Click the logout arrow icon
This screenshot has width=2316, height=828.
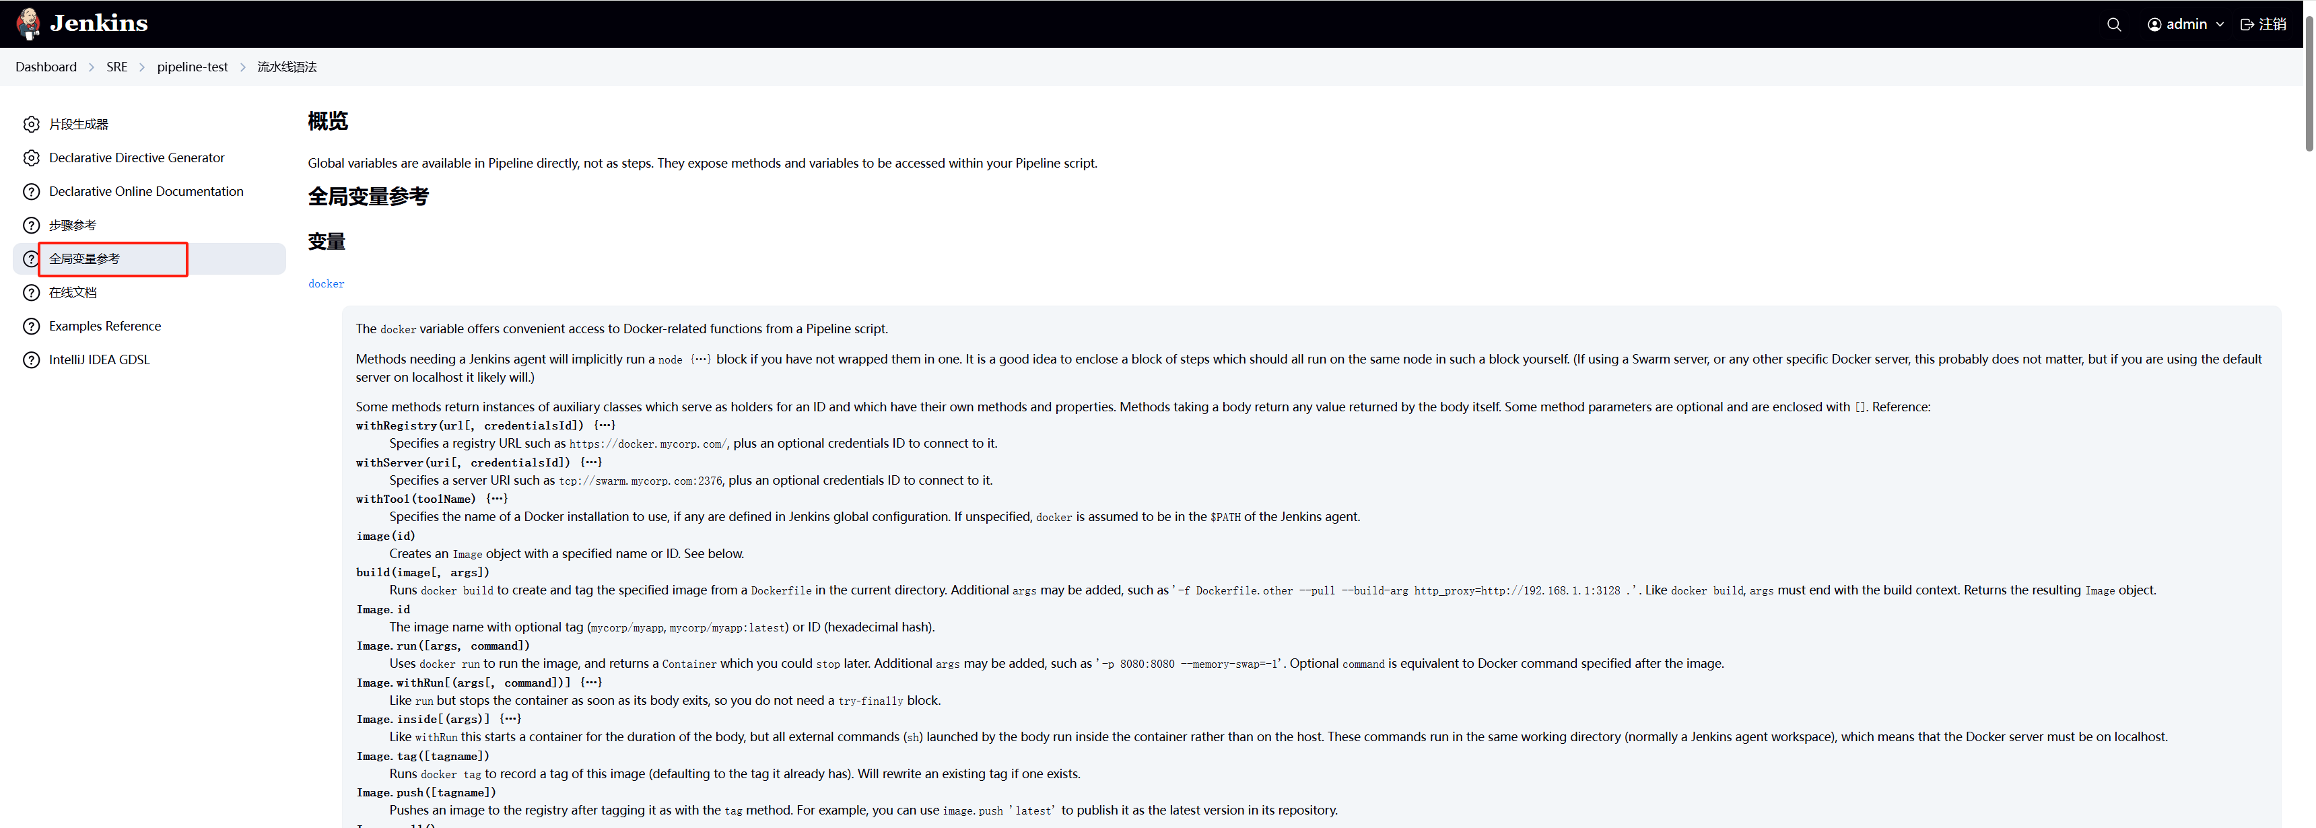coord(2247,24)
